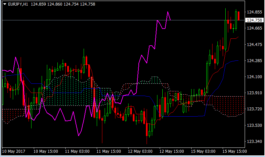Screen dimensions: 265x157
Task: Click the 123.720 price scale label
Action: 255,109
